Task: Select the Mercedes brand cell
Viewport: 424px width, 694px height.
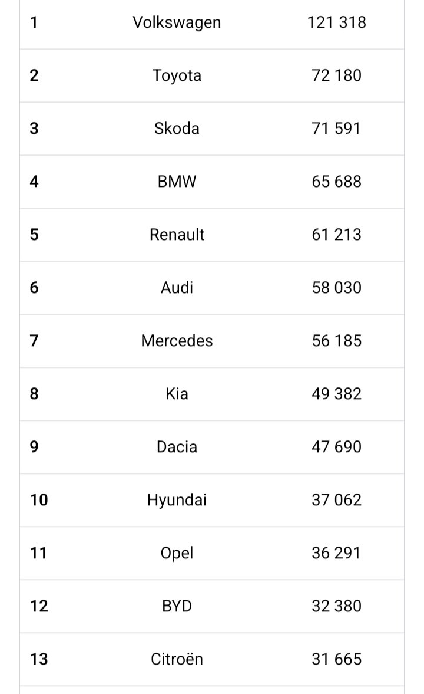Action: [x=177, y=341]
